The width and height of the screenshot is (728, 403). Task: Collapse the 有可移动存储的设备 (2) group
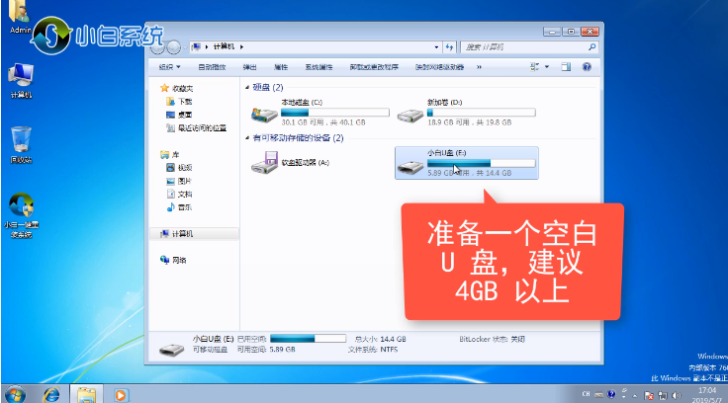click(247, 137)
